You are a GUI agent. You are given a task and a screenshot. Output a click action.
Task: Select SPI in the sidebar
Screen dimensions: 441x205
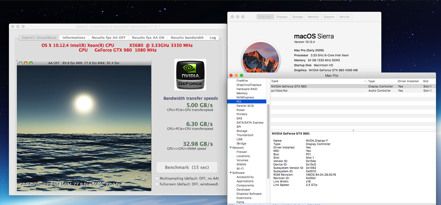click(239, 127)
